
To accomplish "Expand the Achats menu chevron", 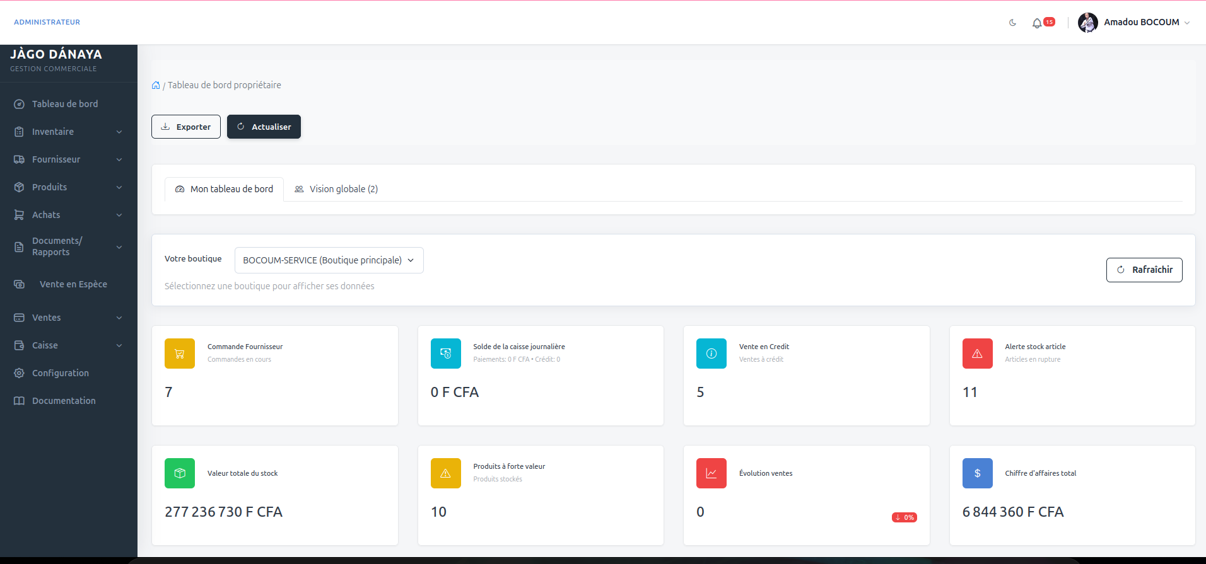I will click(119, 215).
